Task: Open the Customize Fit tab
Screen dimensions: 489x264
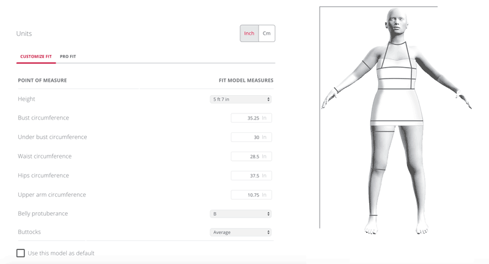Action: click(36, 57)
